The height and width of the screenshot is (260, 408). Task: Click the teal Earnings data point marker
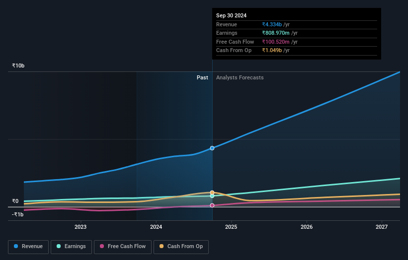tap(212, 196)
